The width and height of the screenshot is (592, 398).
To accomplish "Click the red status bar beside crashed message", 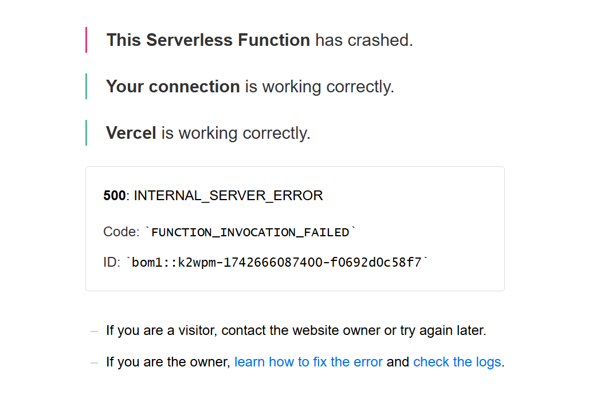I will click(87, 40).
